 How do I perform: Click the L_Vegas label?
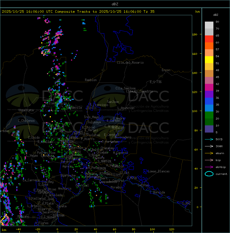(32, 156)
